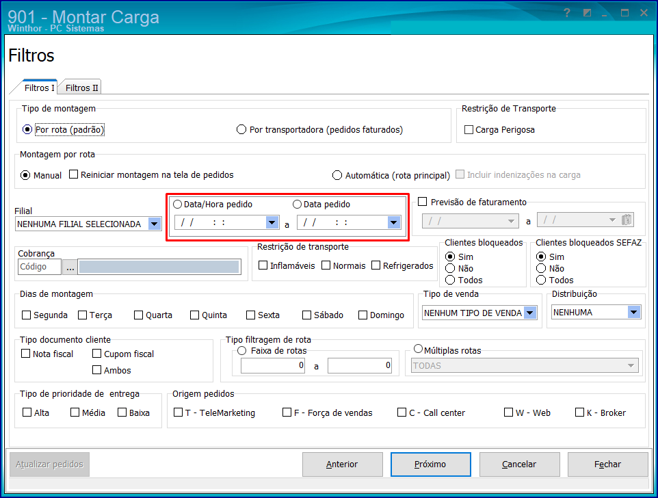Check Média delivery priority

75,412
